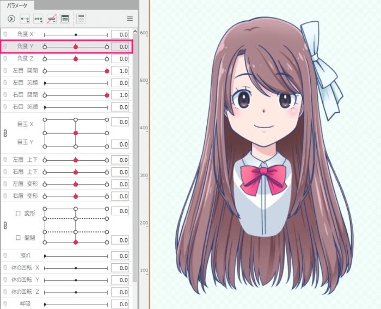The width and height of the screenshot is (381, 309).
Task: Click the 目玉 Y value field
Action: click(120, 144)
